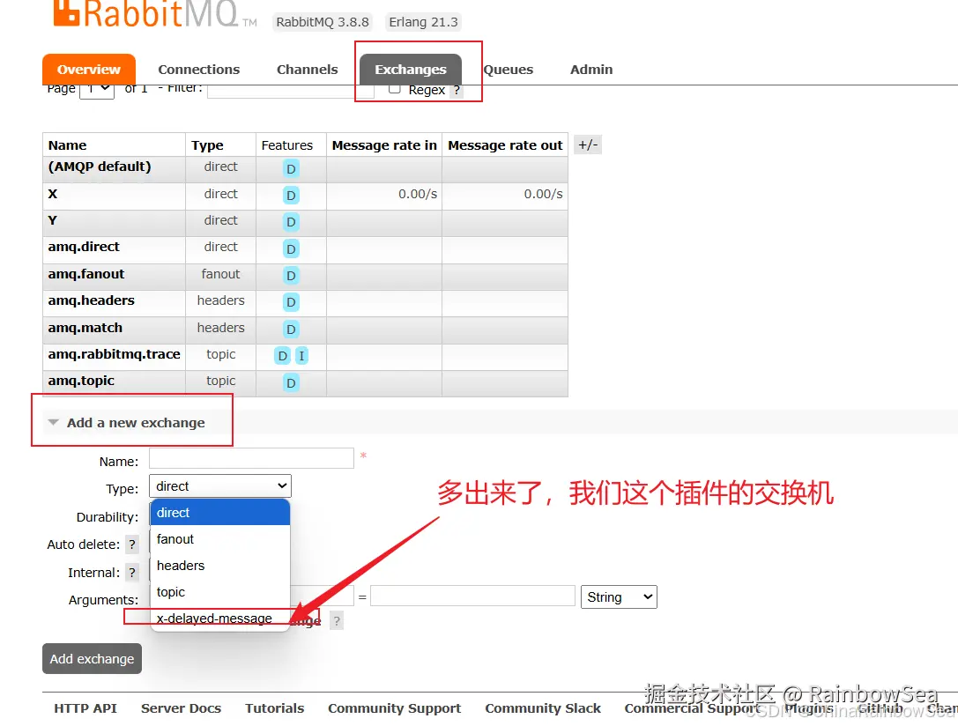The image size is (958, 726).
Task: Click the Name column header
Action: pos(67,145)
